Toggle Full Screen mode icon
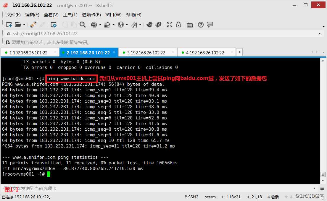 170,25
